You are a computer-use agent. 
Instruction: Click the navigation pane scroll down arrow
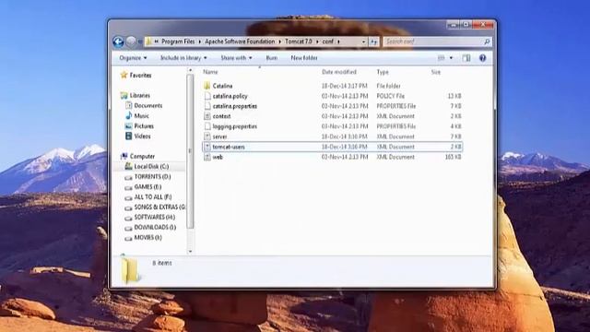click(x=190, y=251)
